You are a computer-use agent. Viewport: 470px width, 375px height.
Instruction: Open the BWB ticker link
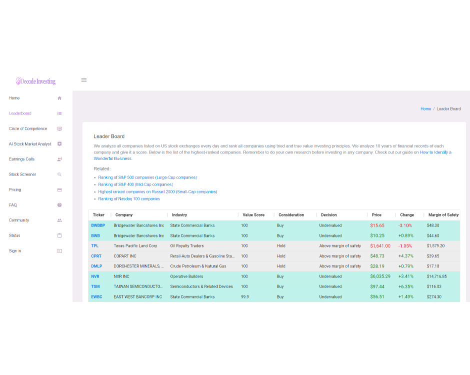95,236
